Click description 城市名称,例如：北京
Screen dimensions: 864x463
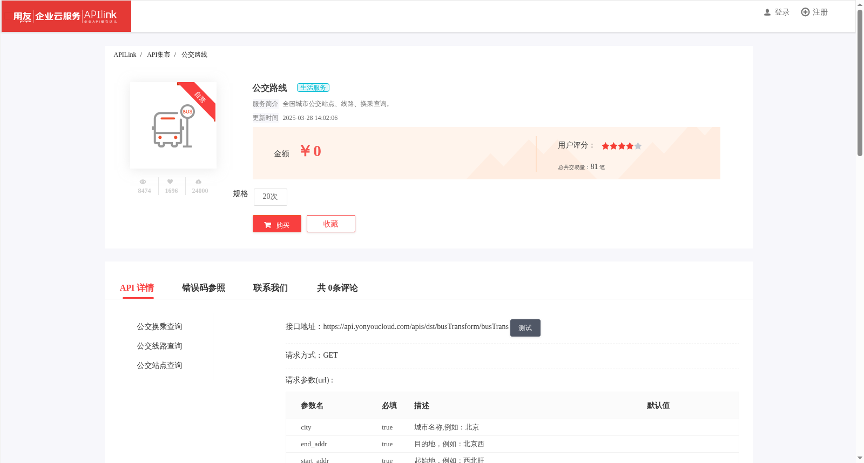coord(447,427)
